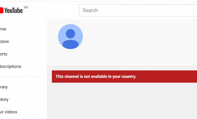Click the channel unavailable message text
Viewport: 197px width, 119px height.
[96, 76]
